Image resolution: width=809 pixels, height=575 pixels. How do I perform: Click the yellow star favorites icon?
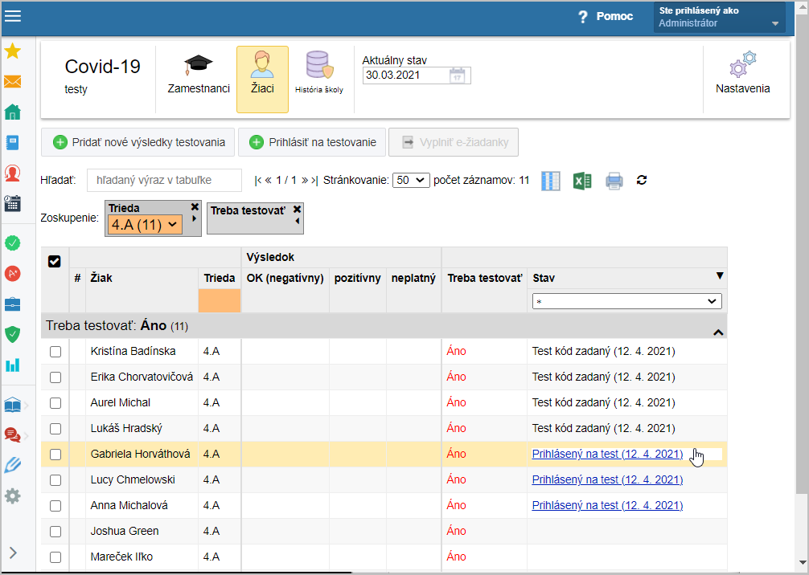pyautogui.click(x=12, y=51)
